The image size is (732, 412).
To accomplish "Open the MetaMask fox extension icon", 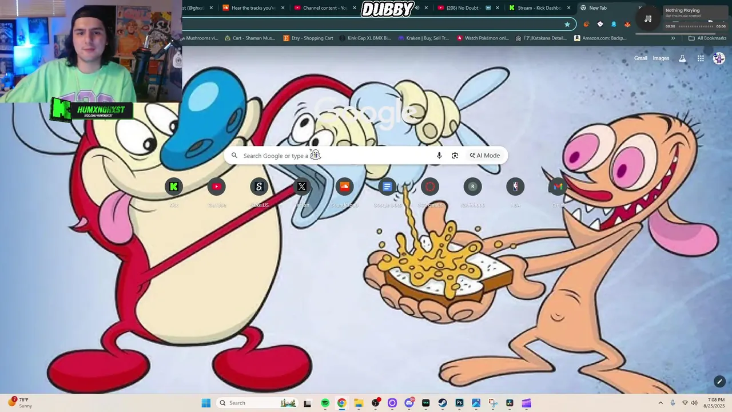I will pos(627,24).
